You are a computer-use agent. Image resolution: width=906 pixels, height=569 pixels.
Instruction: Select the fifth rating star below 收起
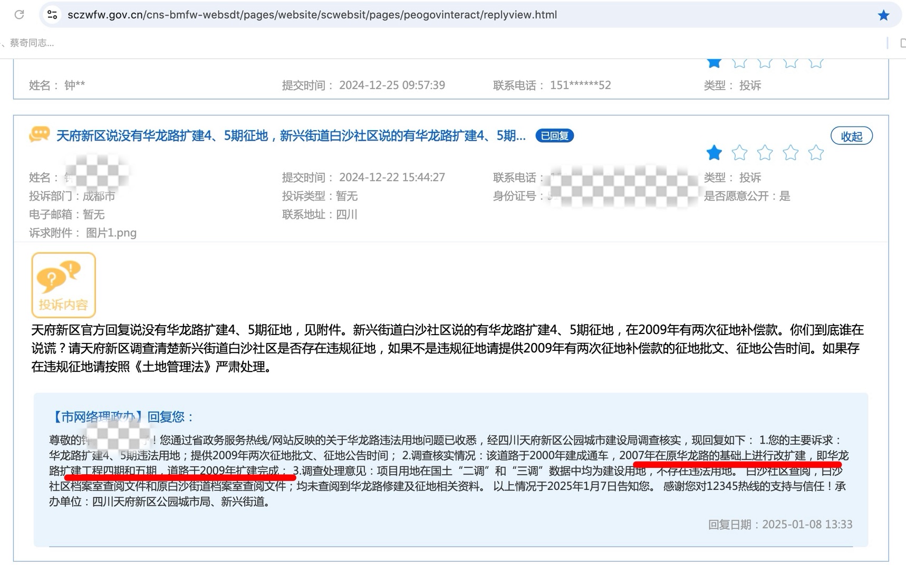coord(815,153)
